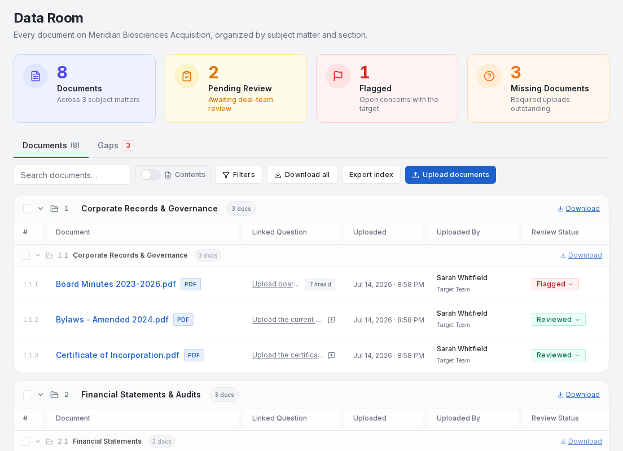Viewport: 623px width, 451px height.
Task: Collapse section 1 Corporate Records & Governance
Action: [41, 209]
